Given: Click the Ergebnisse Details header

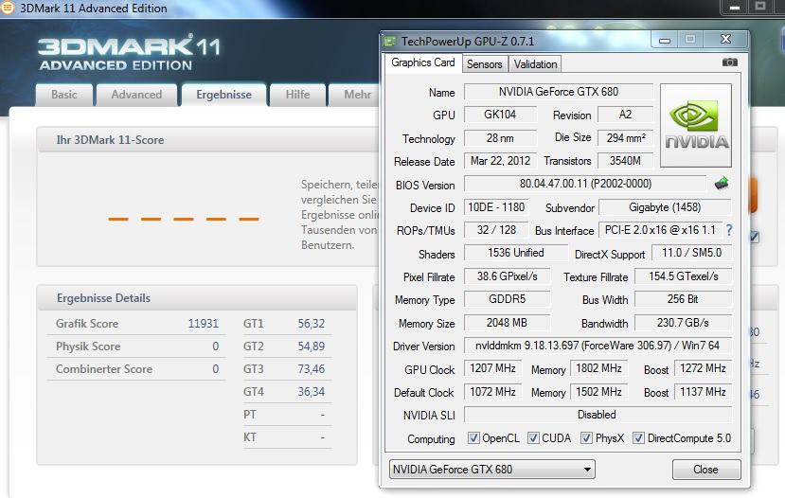Looking at the screenshot, I should [x=103, y=298].
